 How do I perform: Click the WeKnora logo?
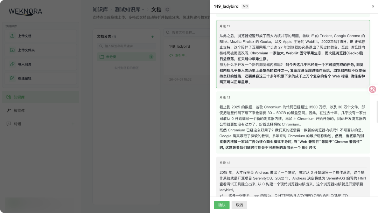(x=25, y=12)
